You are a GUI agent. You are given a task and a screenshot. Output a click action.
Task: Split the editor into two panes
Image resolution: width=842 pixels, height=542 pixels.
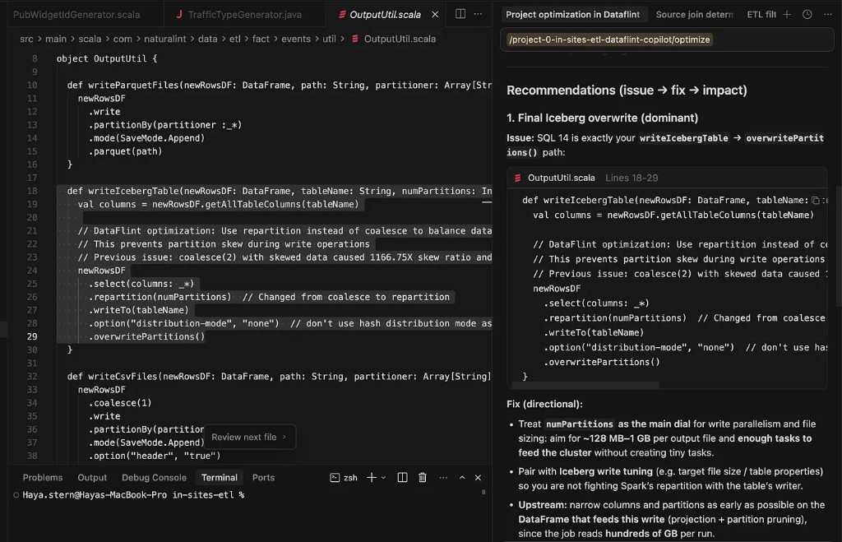pyautogui.click(x=460, y=14)
